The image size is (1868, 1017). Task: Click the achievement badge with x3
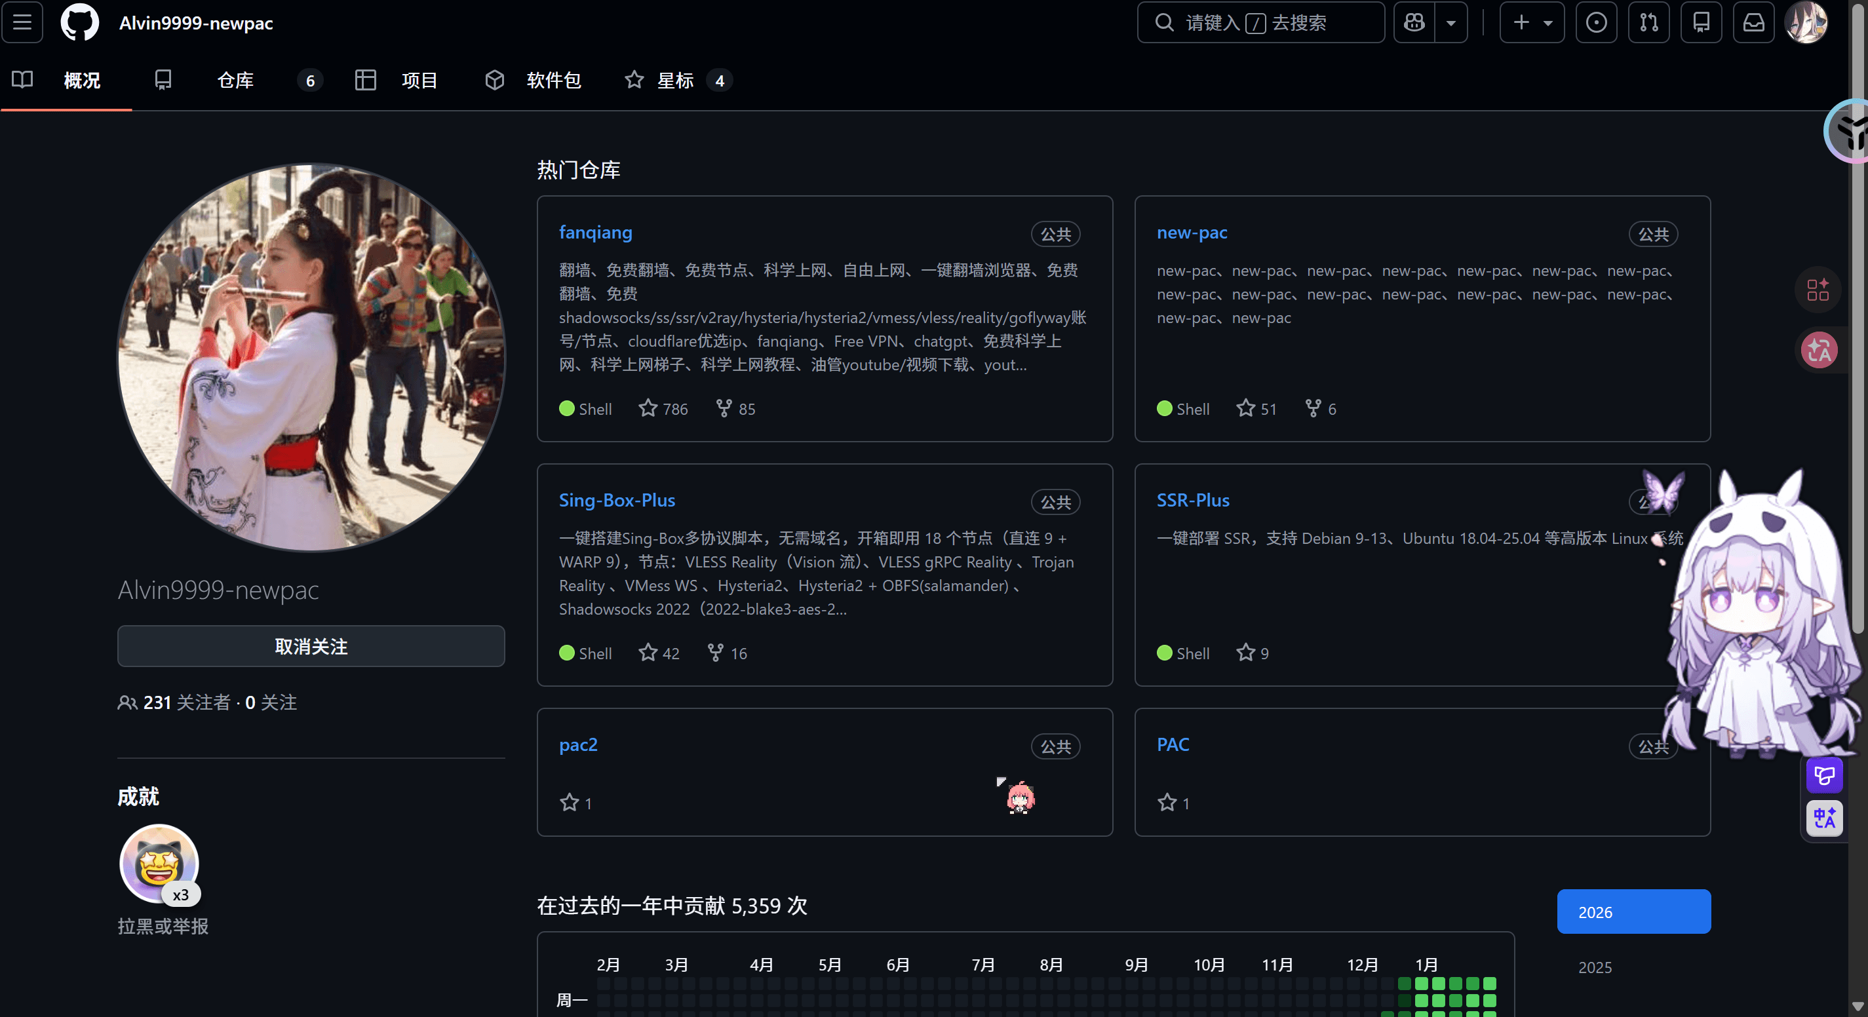click(159, 863)
